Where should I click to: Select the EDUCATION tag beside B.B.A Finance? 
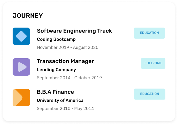(x=149, y=94)
